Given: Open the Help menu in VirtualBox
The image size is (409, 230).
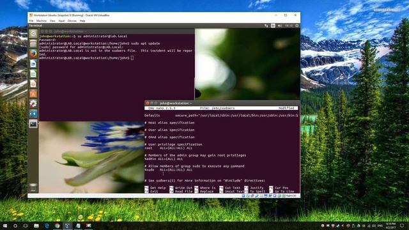Looking at the screenshot, I should (82, 20).
